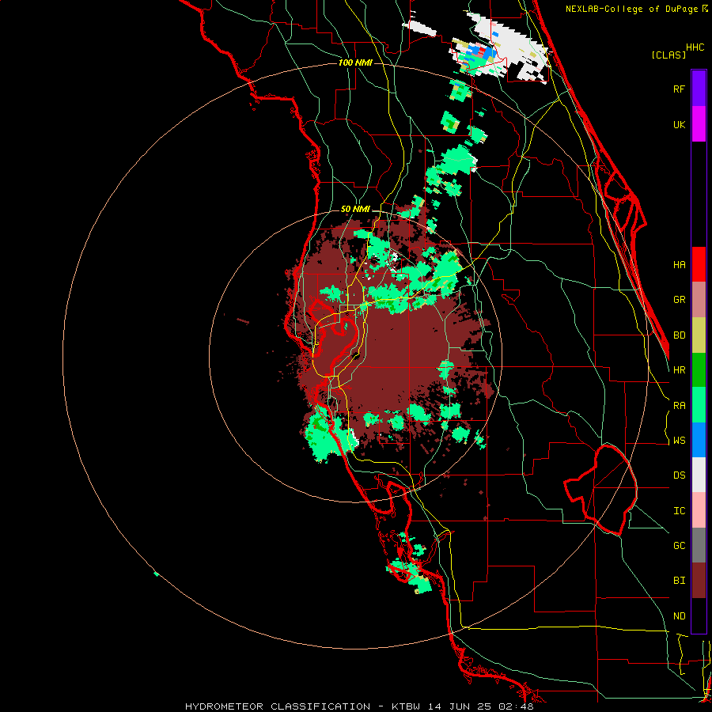Click the red HA color swatch
Viewport: 712px width, 712px height.
click(699, 264)
